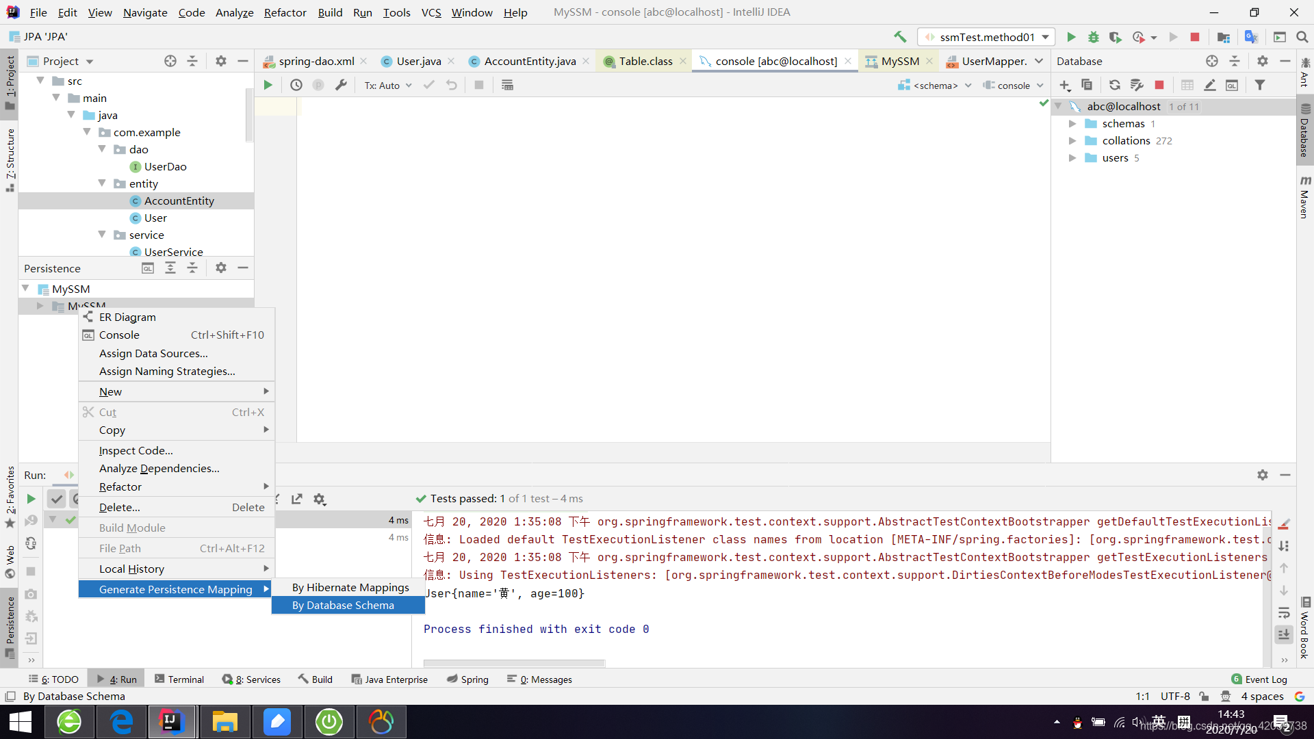Open Search Everywhere magnifier icon
Viewport: 1314px width, 739px height.
coord(1302,37)
